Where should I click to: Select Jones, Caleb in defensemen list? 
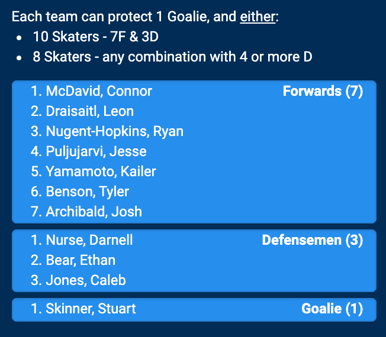tap(86, 280)
